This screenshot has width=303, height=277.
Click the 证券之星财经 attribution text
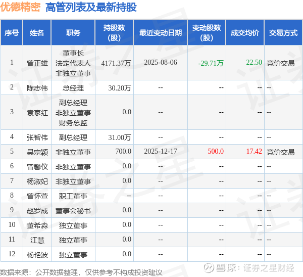(269, 268)
